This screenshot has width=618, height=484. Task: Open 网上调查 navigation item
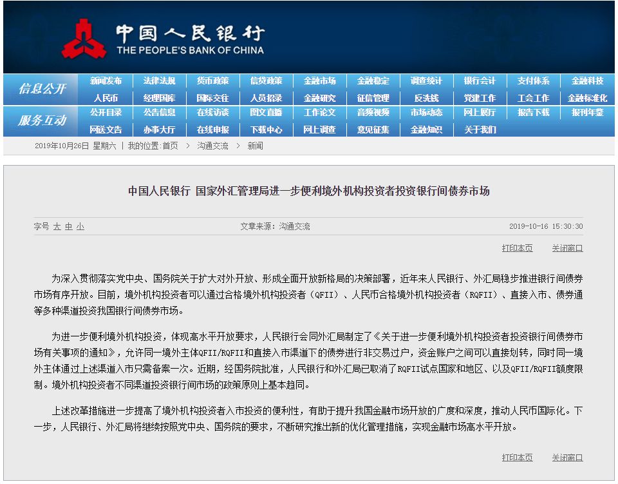coord(320,130)
